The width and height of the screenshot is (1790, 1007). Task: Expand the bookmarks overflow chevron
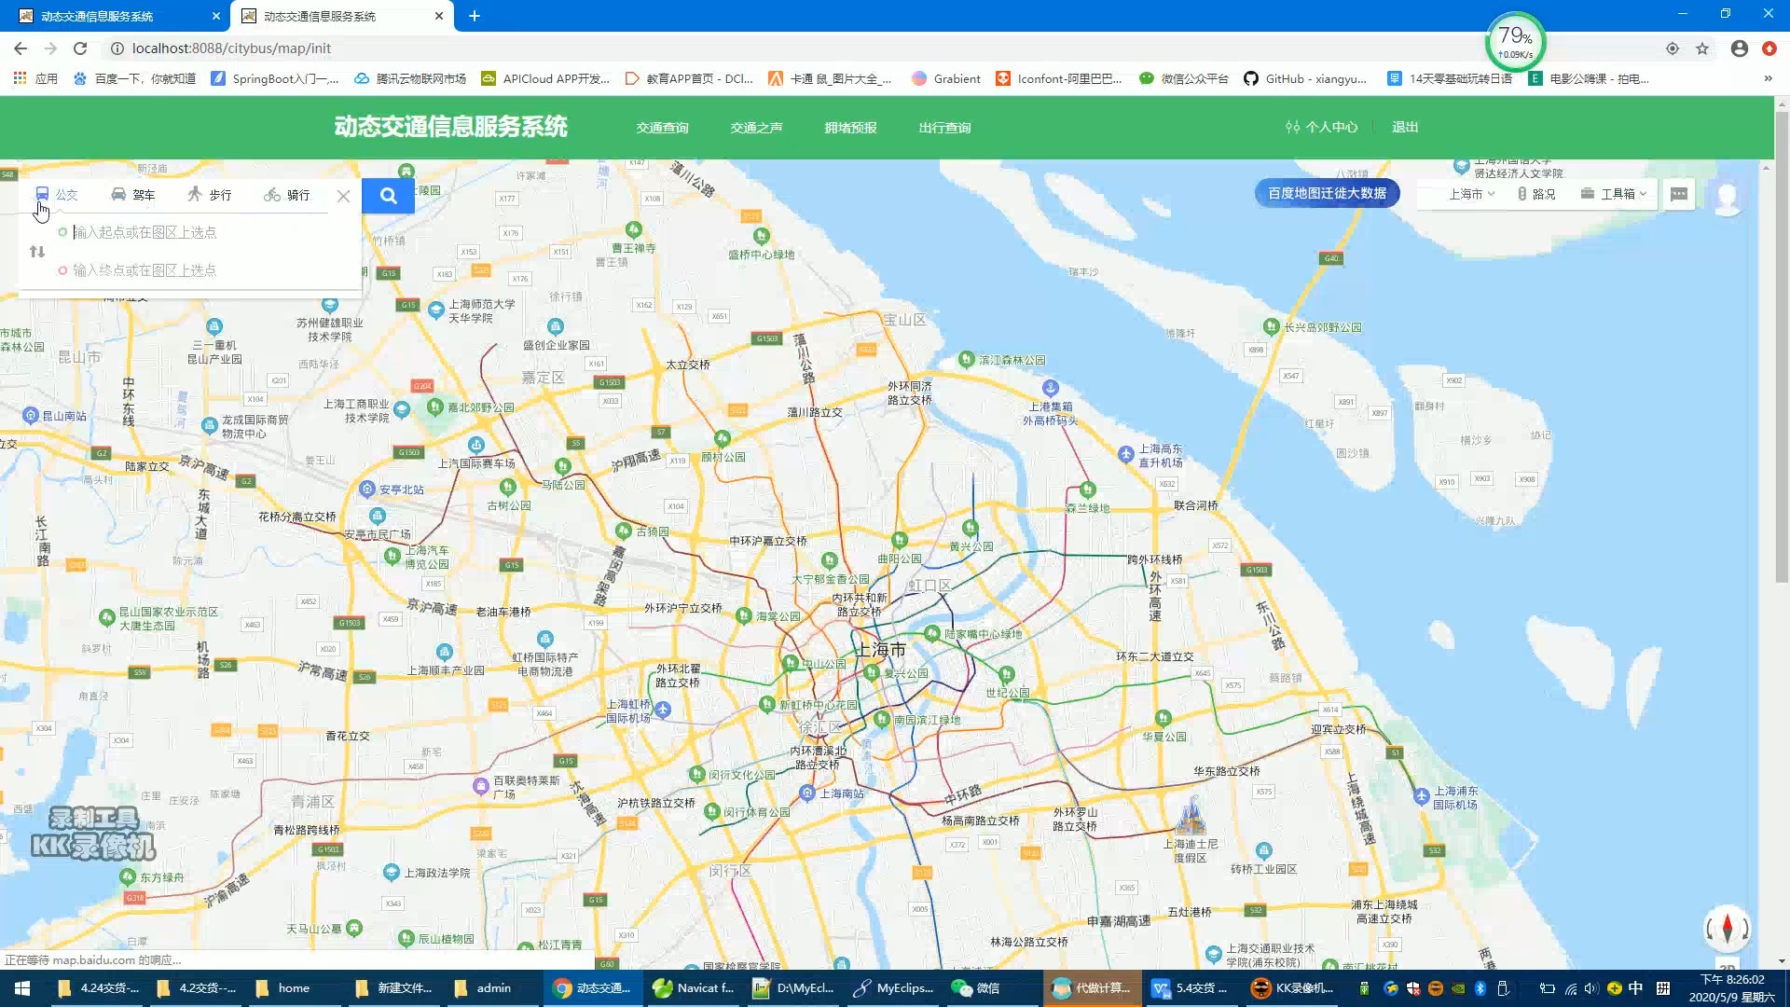1768,78
